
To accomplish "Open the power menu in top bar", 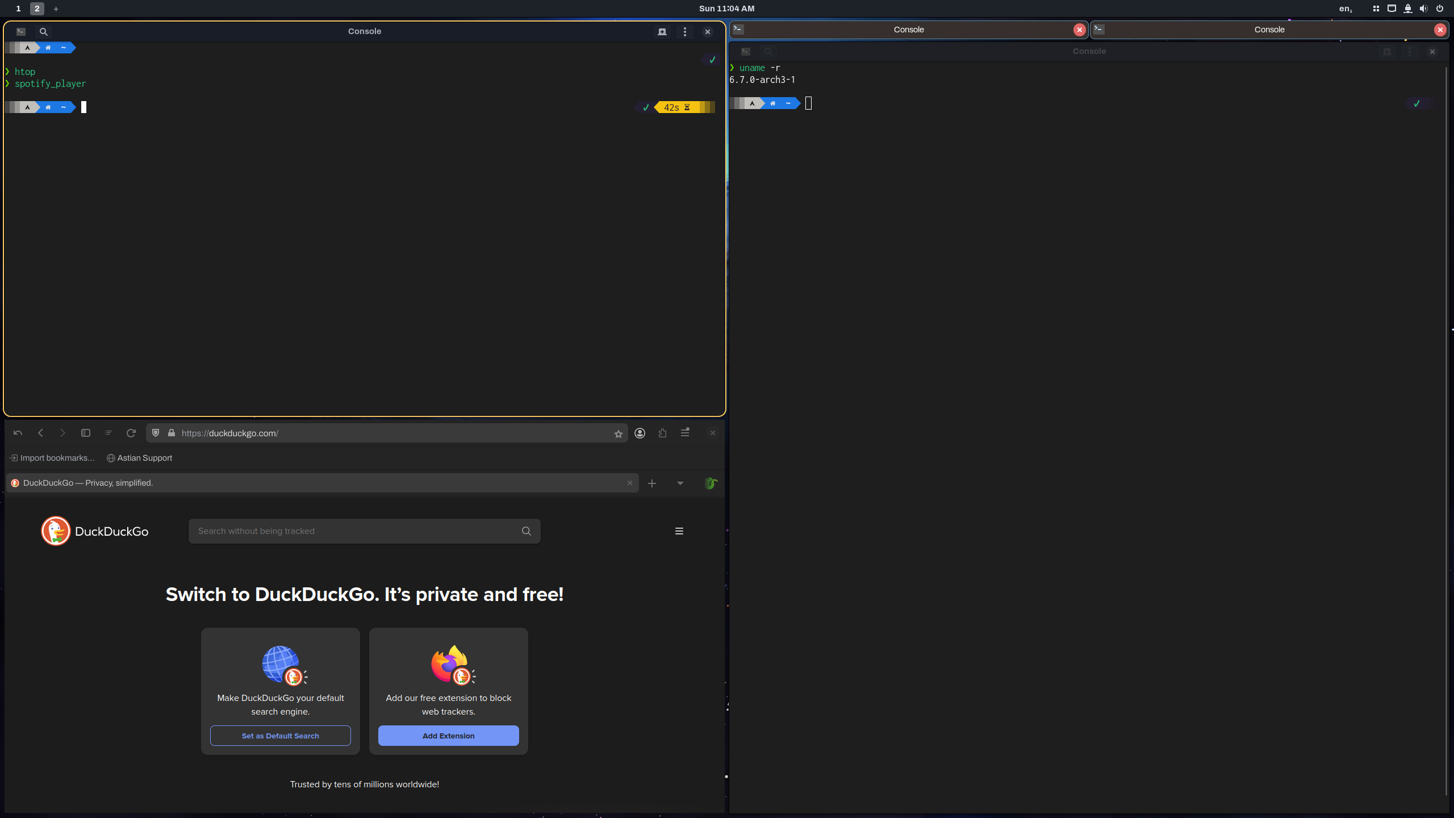I will click(x=1440, y=9).
